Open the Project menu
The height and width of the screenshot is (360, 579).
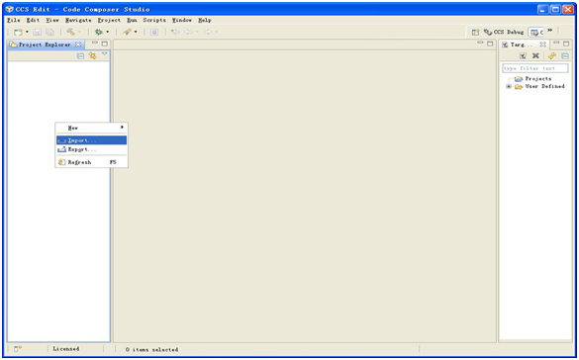(x=109, y=20)
